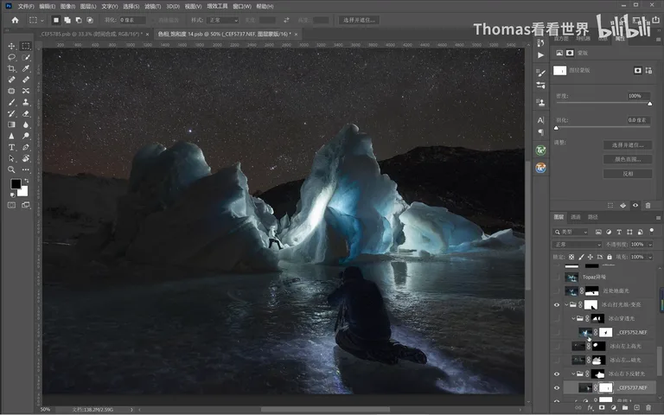
Task: Open the Character panel icon
Action: (x=540, y=120)
